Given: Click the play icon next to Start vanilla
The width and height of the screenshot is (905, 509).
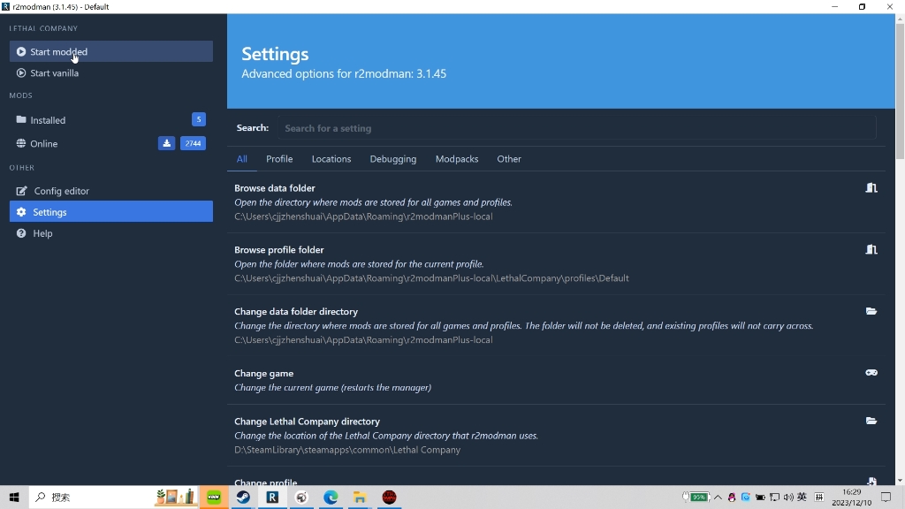Looking at the screenshot, I should [21, 72].
